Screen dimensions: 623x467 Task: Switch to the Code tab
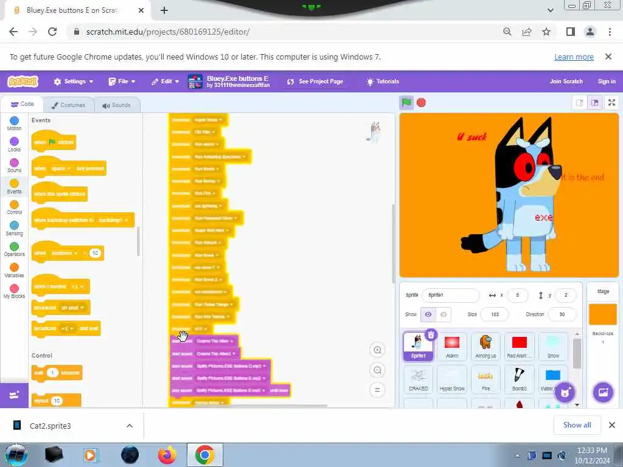23,104
